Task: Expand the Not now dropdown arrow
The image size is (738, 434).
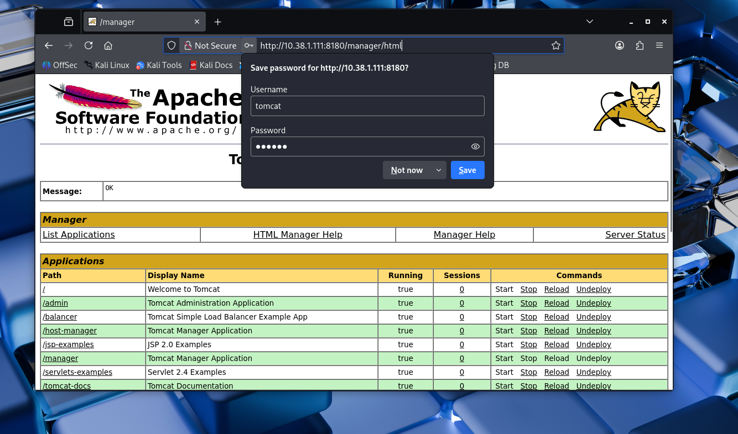Action: pyautogui.click(x=439, y=170)
